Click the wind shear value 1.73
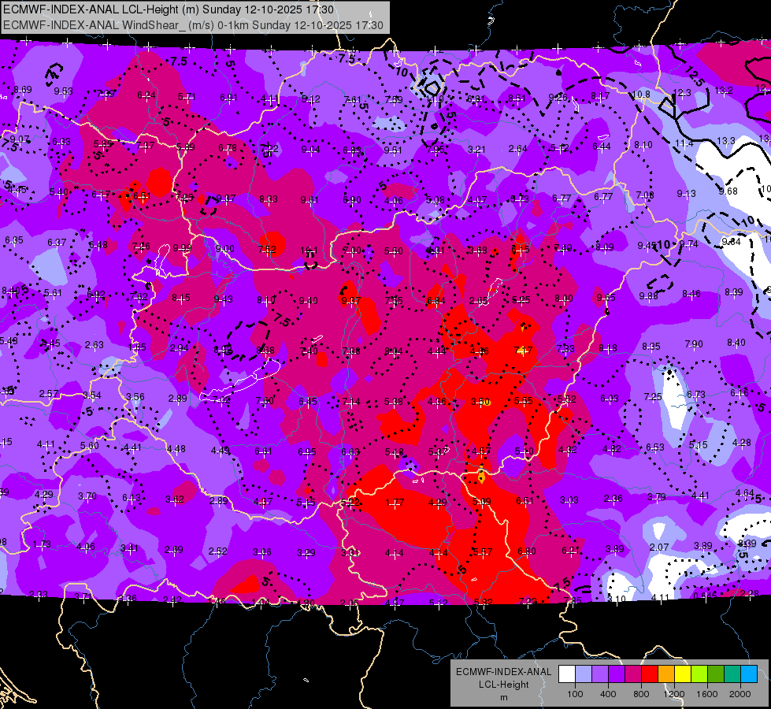Viewport: 771px width, 709px height. click(x=42, y=544)
